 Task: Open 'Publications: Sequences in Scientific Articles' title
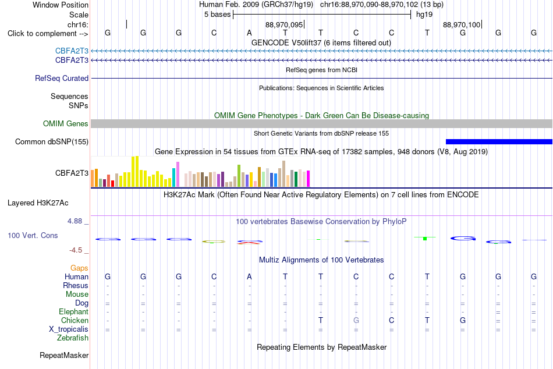pos(321,88)
